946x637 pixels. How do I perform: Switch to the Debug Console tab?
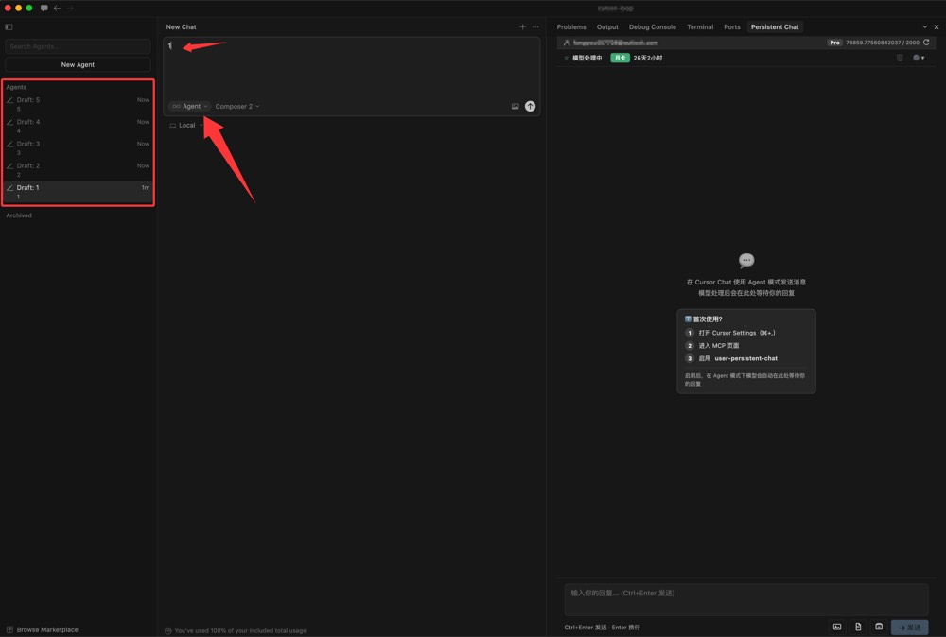tap(652, 27)
